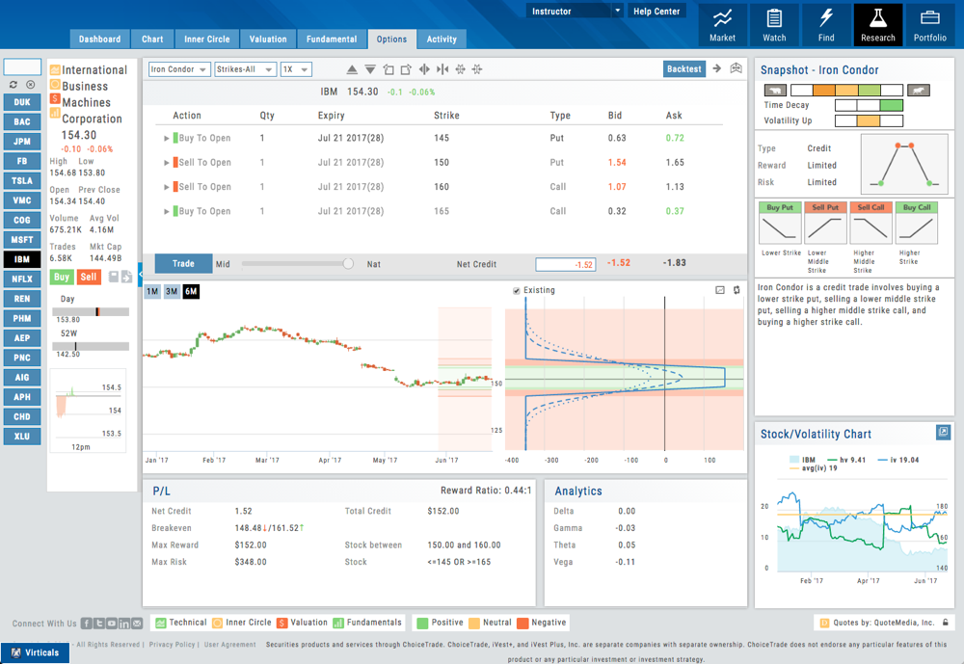The height and width of the screenshot is (664, 964).
Task: Expand the Buy To Open 145 Put row
Action: 166,139
